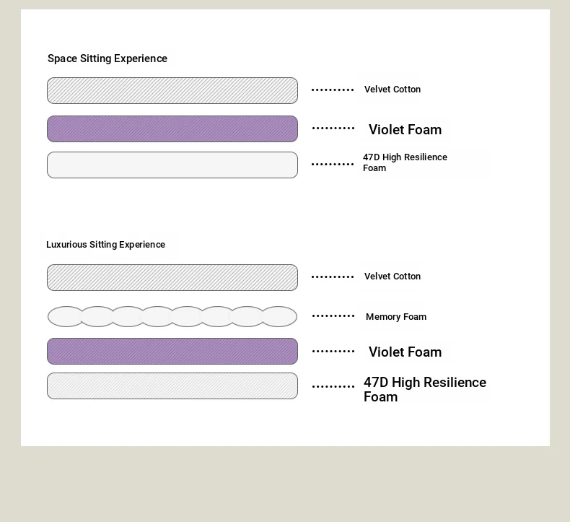Click the Violet Foam label in Space Sitting section
The height and width of the screenshot is (522, 570).
coord(405,130)
